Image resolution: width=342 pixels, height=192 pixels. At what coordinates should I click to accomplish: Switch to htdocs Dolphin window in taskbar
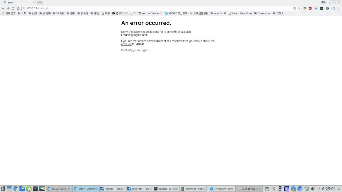tap(113, 189)
